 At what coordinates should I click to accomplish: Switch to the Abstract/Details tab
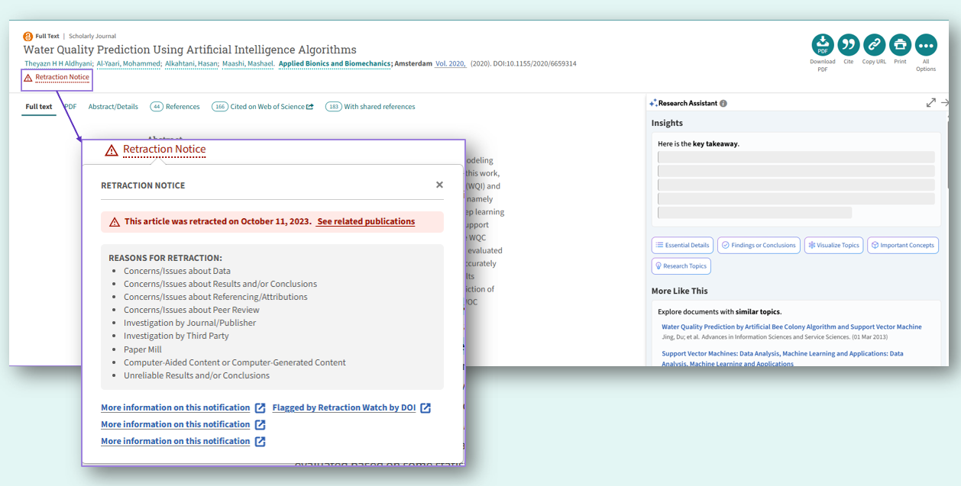[x=113, y=107]
